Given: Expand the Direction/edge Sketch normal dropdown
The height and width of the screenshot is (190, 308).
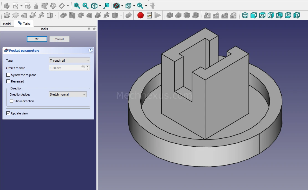Looking at the screenshot, I should pyautogui.click(x=68, y=94).
